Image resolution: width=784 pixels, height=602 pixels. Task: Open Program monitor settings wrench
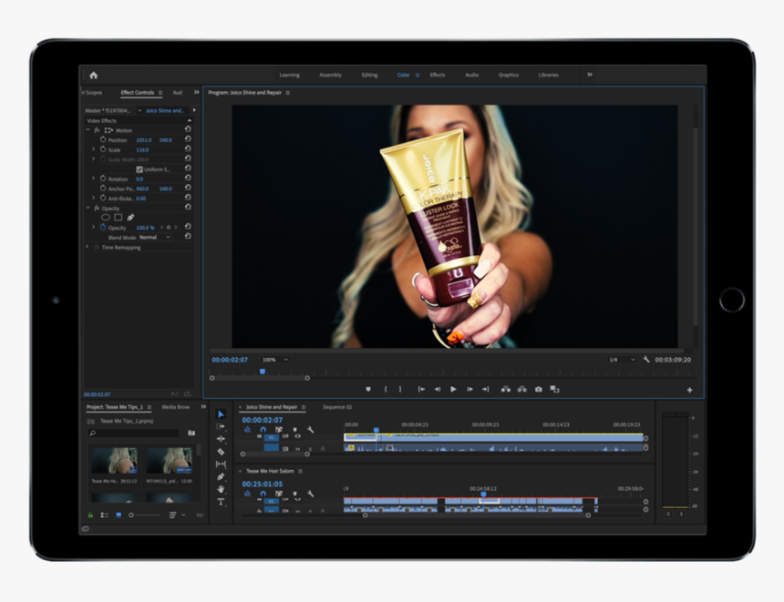pyautogui.click(x=646, y=359)
